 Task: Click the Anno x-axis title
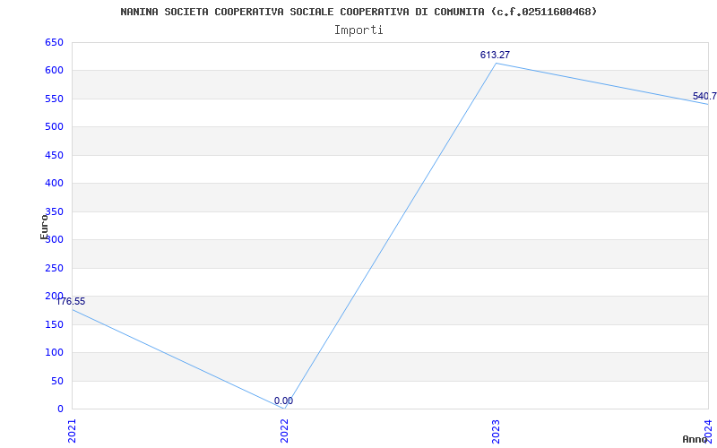[x=695, y=439]
